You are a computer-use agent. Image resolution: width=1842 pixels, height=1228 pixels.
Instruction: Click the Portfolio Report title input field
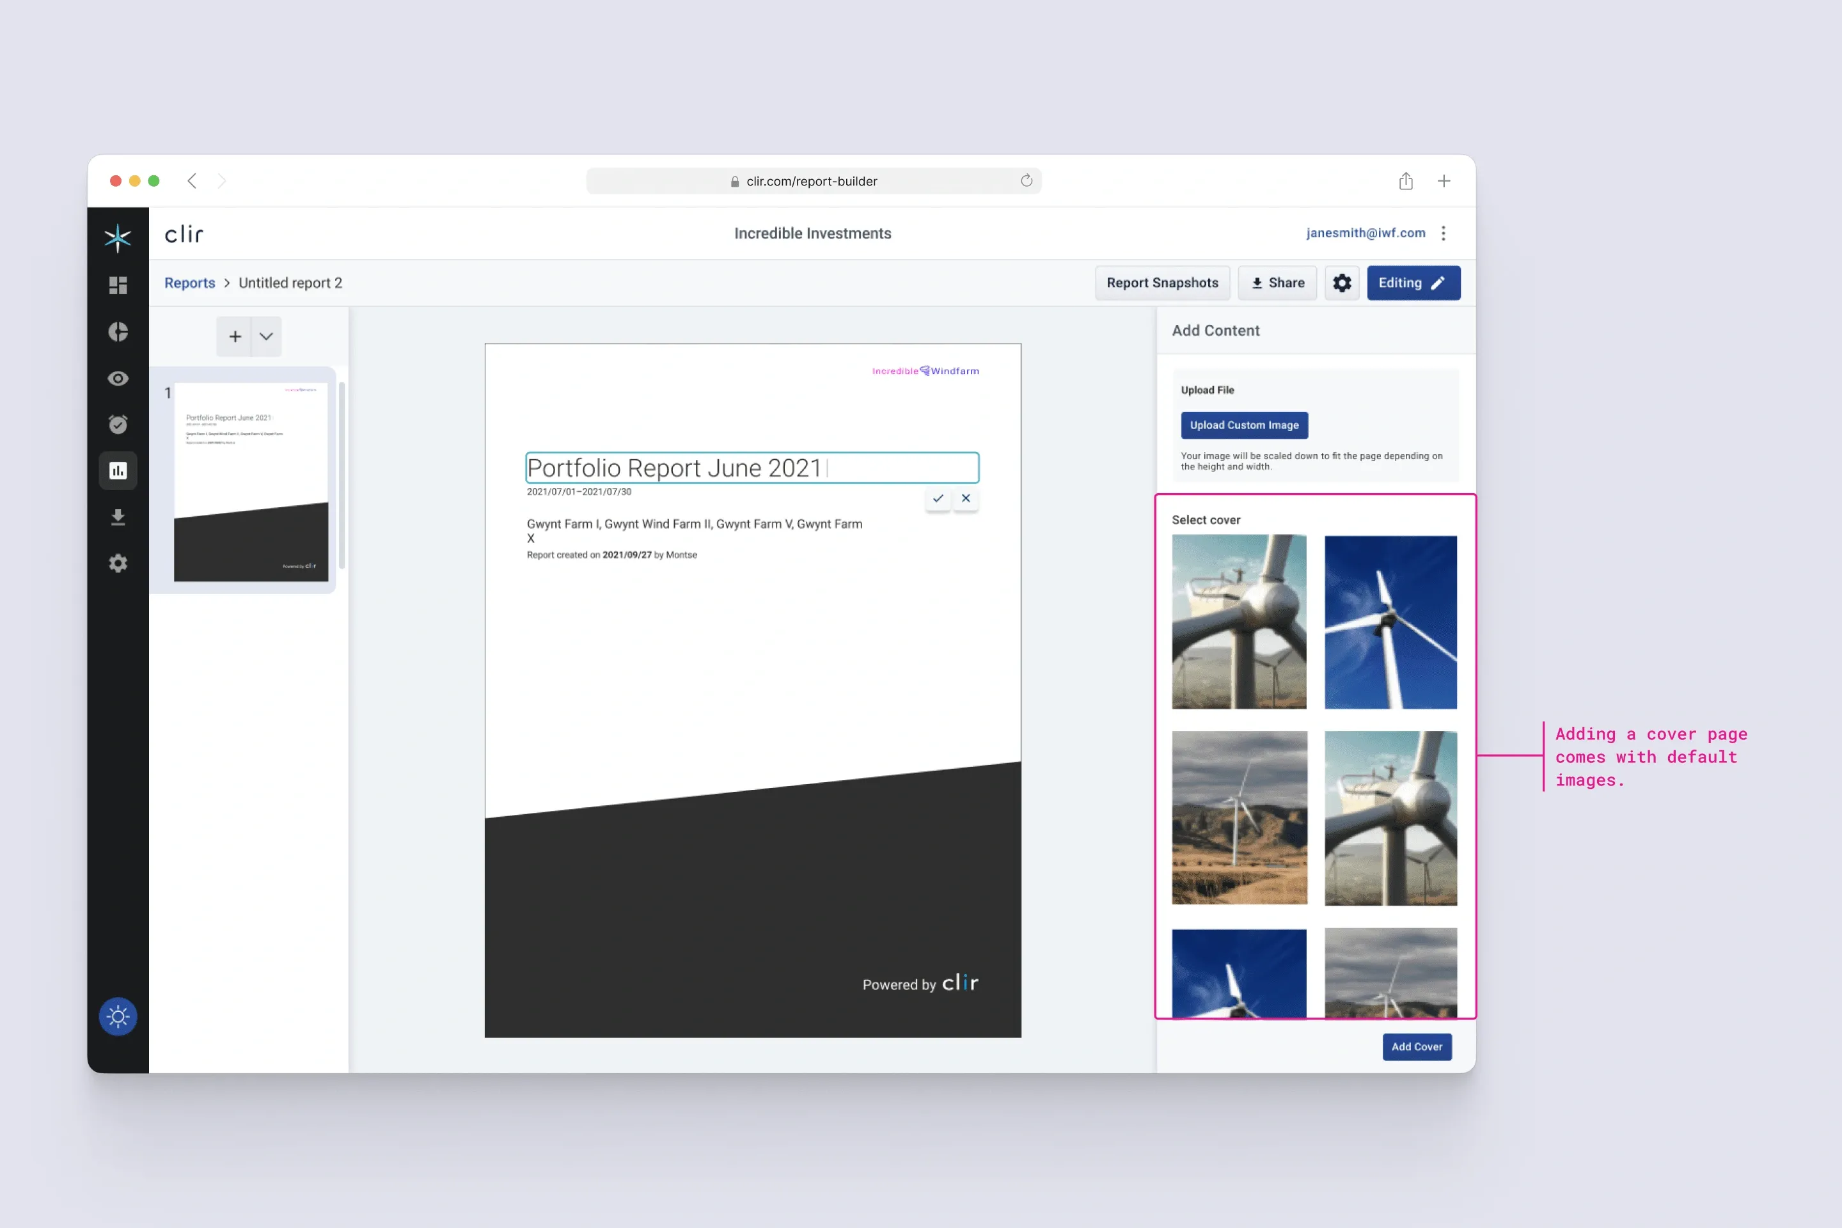tap(752, 468)
